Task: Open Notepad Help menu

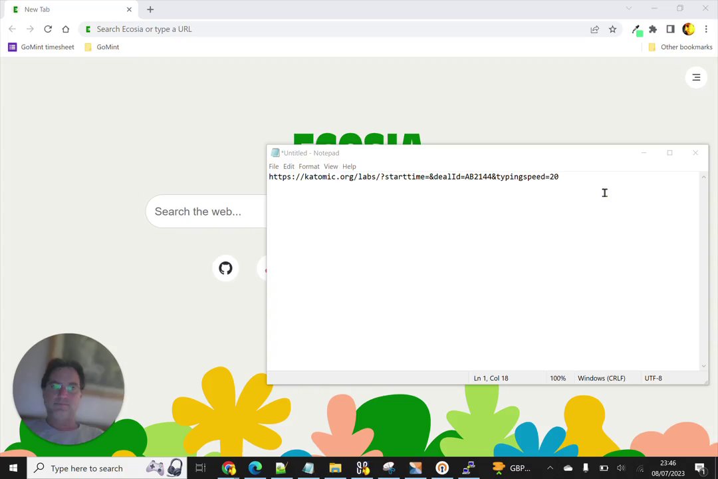Action: click(x=349, y=166)
